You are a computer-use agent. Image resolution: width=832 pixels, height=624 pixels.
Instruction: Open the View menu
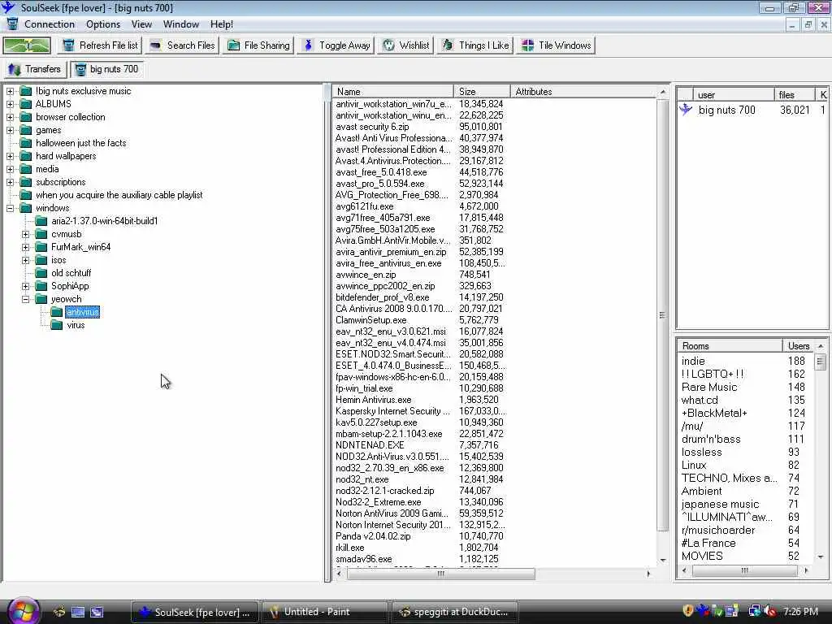[141, 24]
